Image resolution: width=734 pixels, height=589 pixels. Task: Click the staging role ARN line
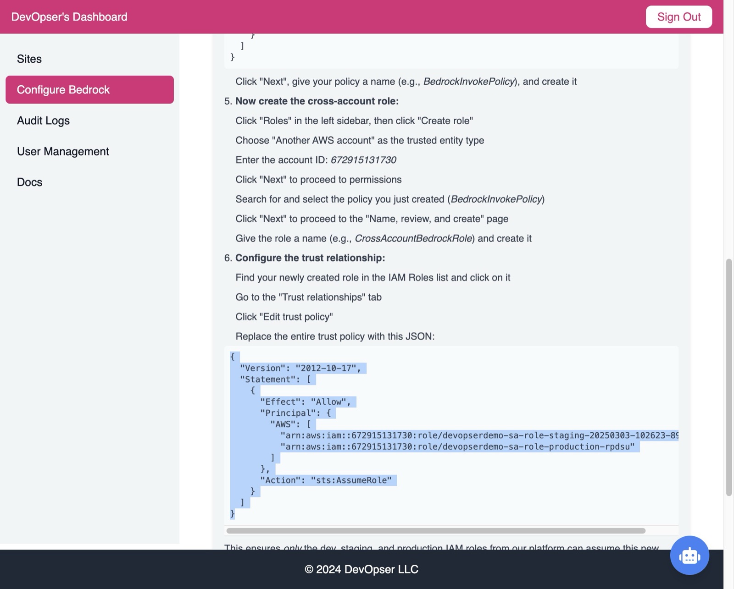coord(479,435)
